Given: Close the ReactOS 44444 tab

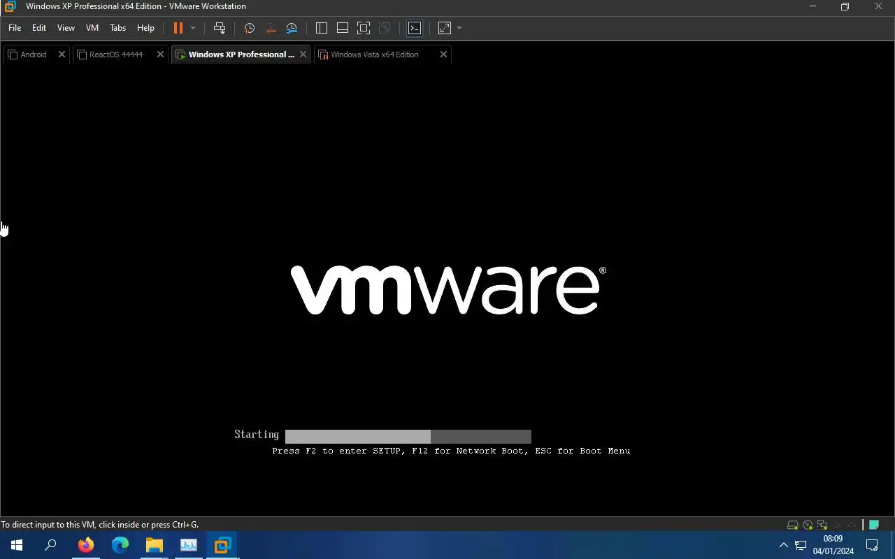Looking at the screenshot, I should coord(160,55).
